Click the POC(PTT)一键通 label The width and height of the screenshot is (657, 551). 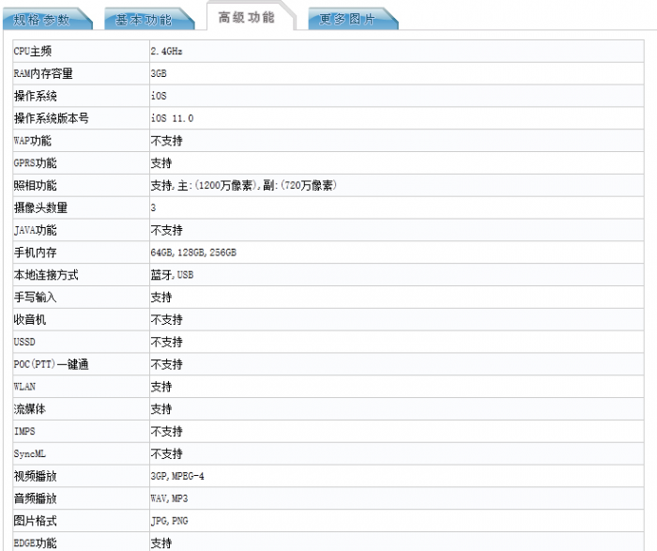[51, 364]
